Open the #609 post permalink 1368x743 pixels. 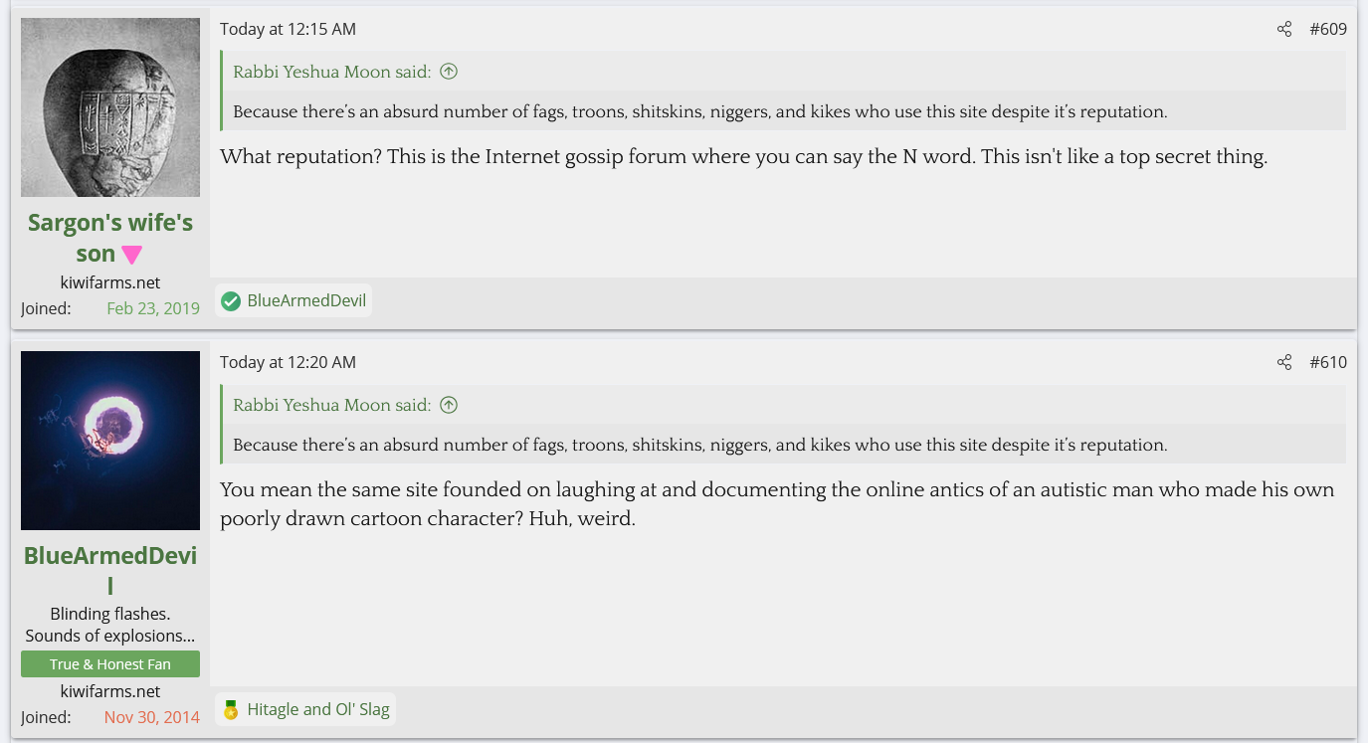click(x=1328, y=29)
